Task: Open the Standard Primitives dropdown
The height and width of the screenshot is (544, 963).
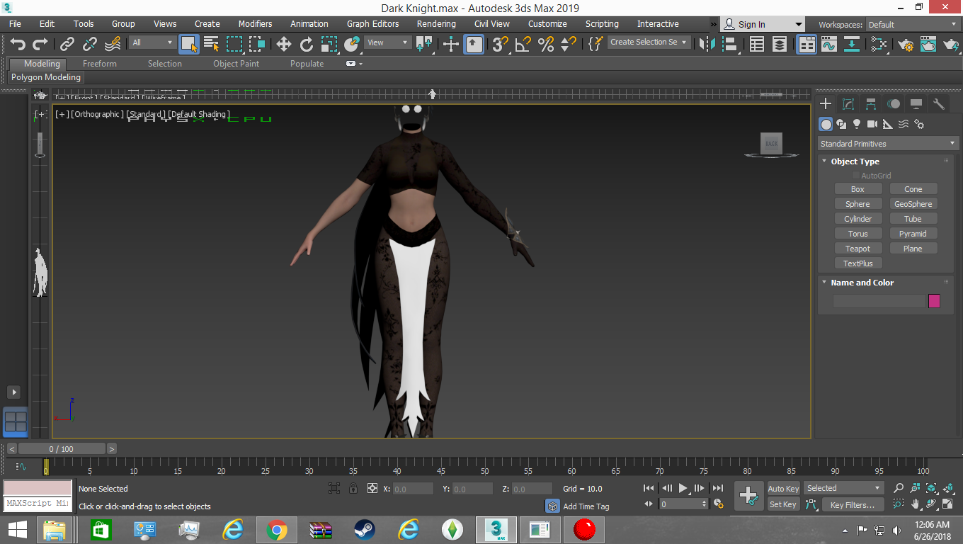Action: (887, 143)
